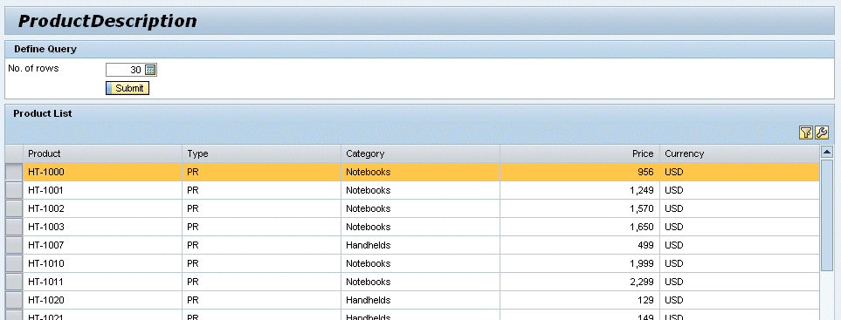
Task: Click the price value 2,299
Action: click(642, 282)
